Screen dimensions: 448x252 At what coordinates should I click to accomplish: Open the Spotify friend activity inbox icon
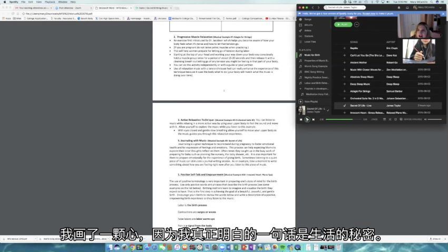pos(407,7)
